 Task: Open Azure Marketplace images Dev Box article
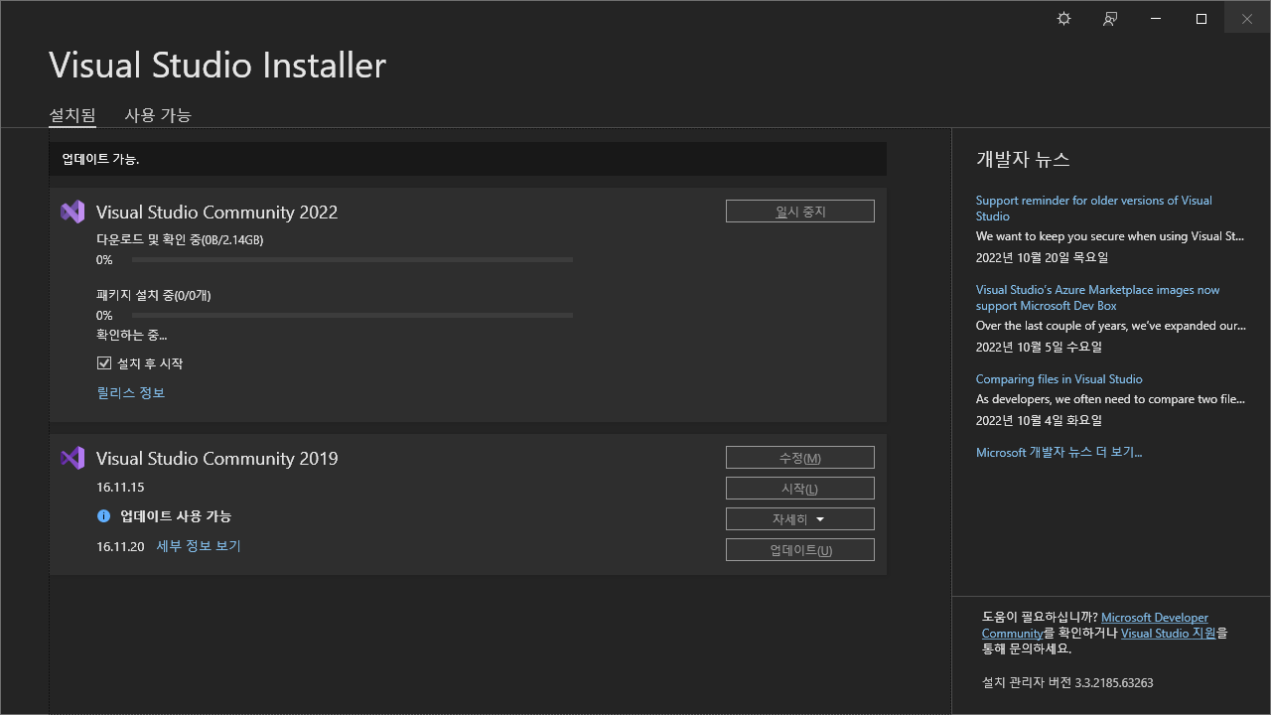[x=1098, y=298]
